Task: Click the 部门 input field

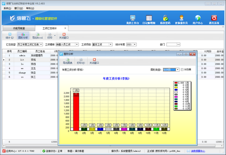Action: point(172,44)
